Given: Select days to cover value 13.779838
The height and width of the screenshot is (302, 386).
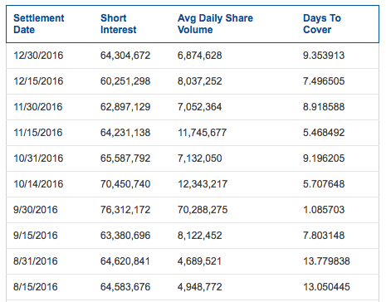Looking at the screenshot, I should (326, 261).
